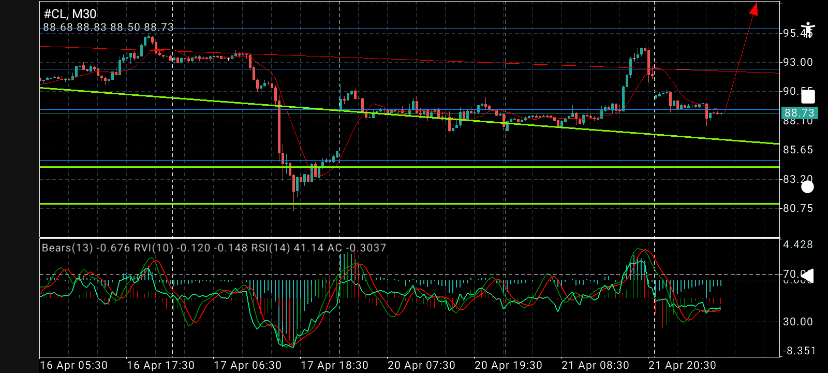Tap the 4.428 indicator scale value

coord(797,245)
